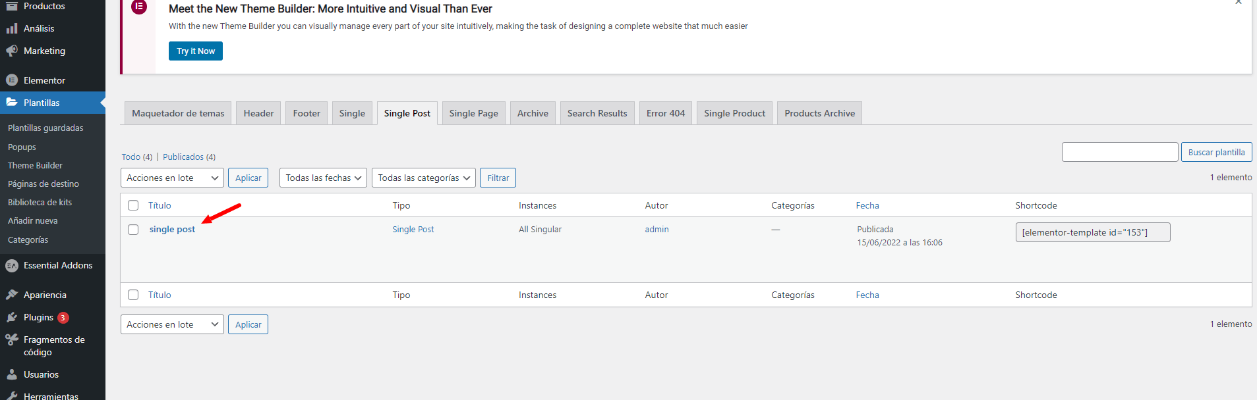The height and width of the screenshot is (400, 1257).
Task: Open the Todas las categorías dropdown
Action: 424,178
